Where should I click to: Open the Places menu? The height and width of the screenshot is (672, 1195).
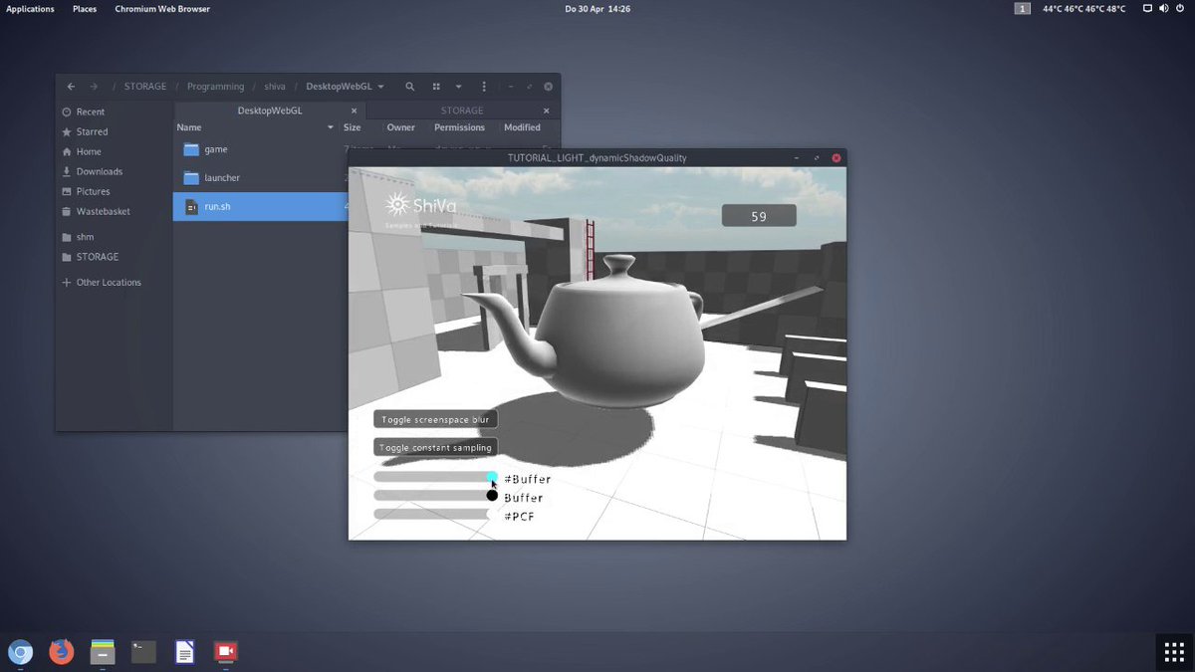click(x=84, y=8)
